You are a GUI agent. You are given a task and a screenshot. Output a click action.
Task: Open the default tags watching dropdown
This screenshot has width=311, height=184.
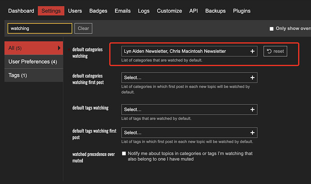189,110
